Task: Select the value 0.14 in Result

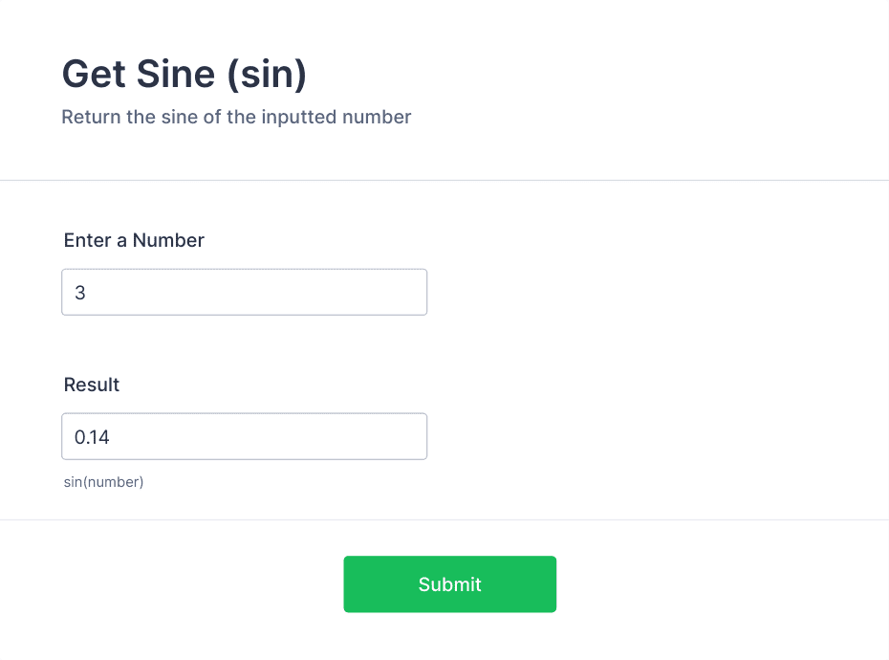Action: tap(93, 437)
